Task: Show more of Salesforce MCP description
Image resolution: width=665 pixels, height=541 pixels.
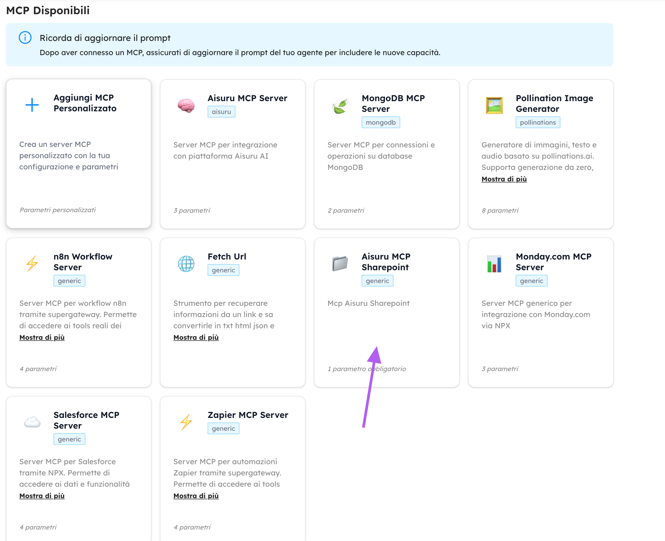Action: (42, 496)
